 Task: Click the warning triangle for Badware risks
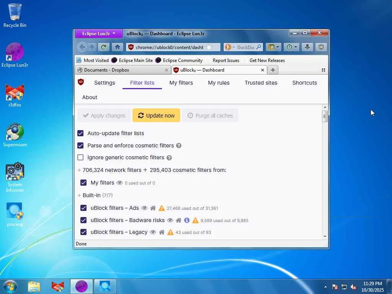196,220
